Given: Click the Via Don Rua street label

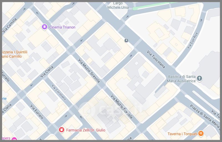Looking at the screenshot, I should click(x=192, y=40).
